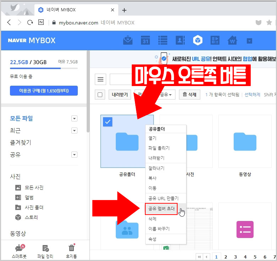Choose 이동 in context menu
The height and width of the screenshot is (261, 277).
tap(166, 188)
